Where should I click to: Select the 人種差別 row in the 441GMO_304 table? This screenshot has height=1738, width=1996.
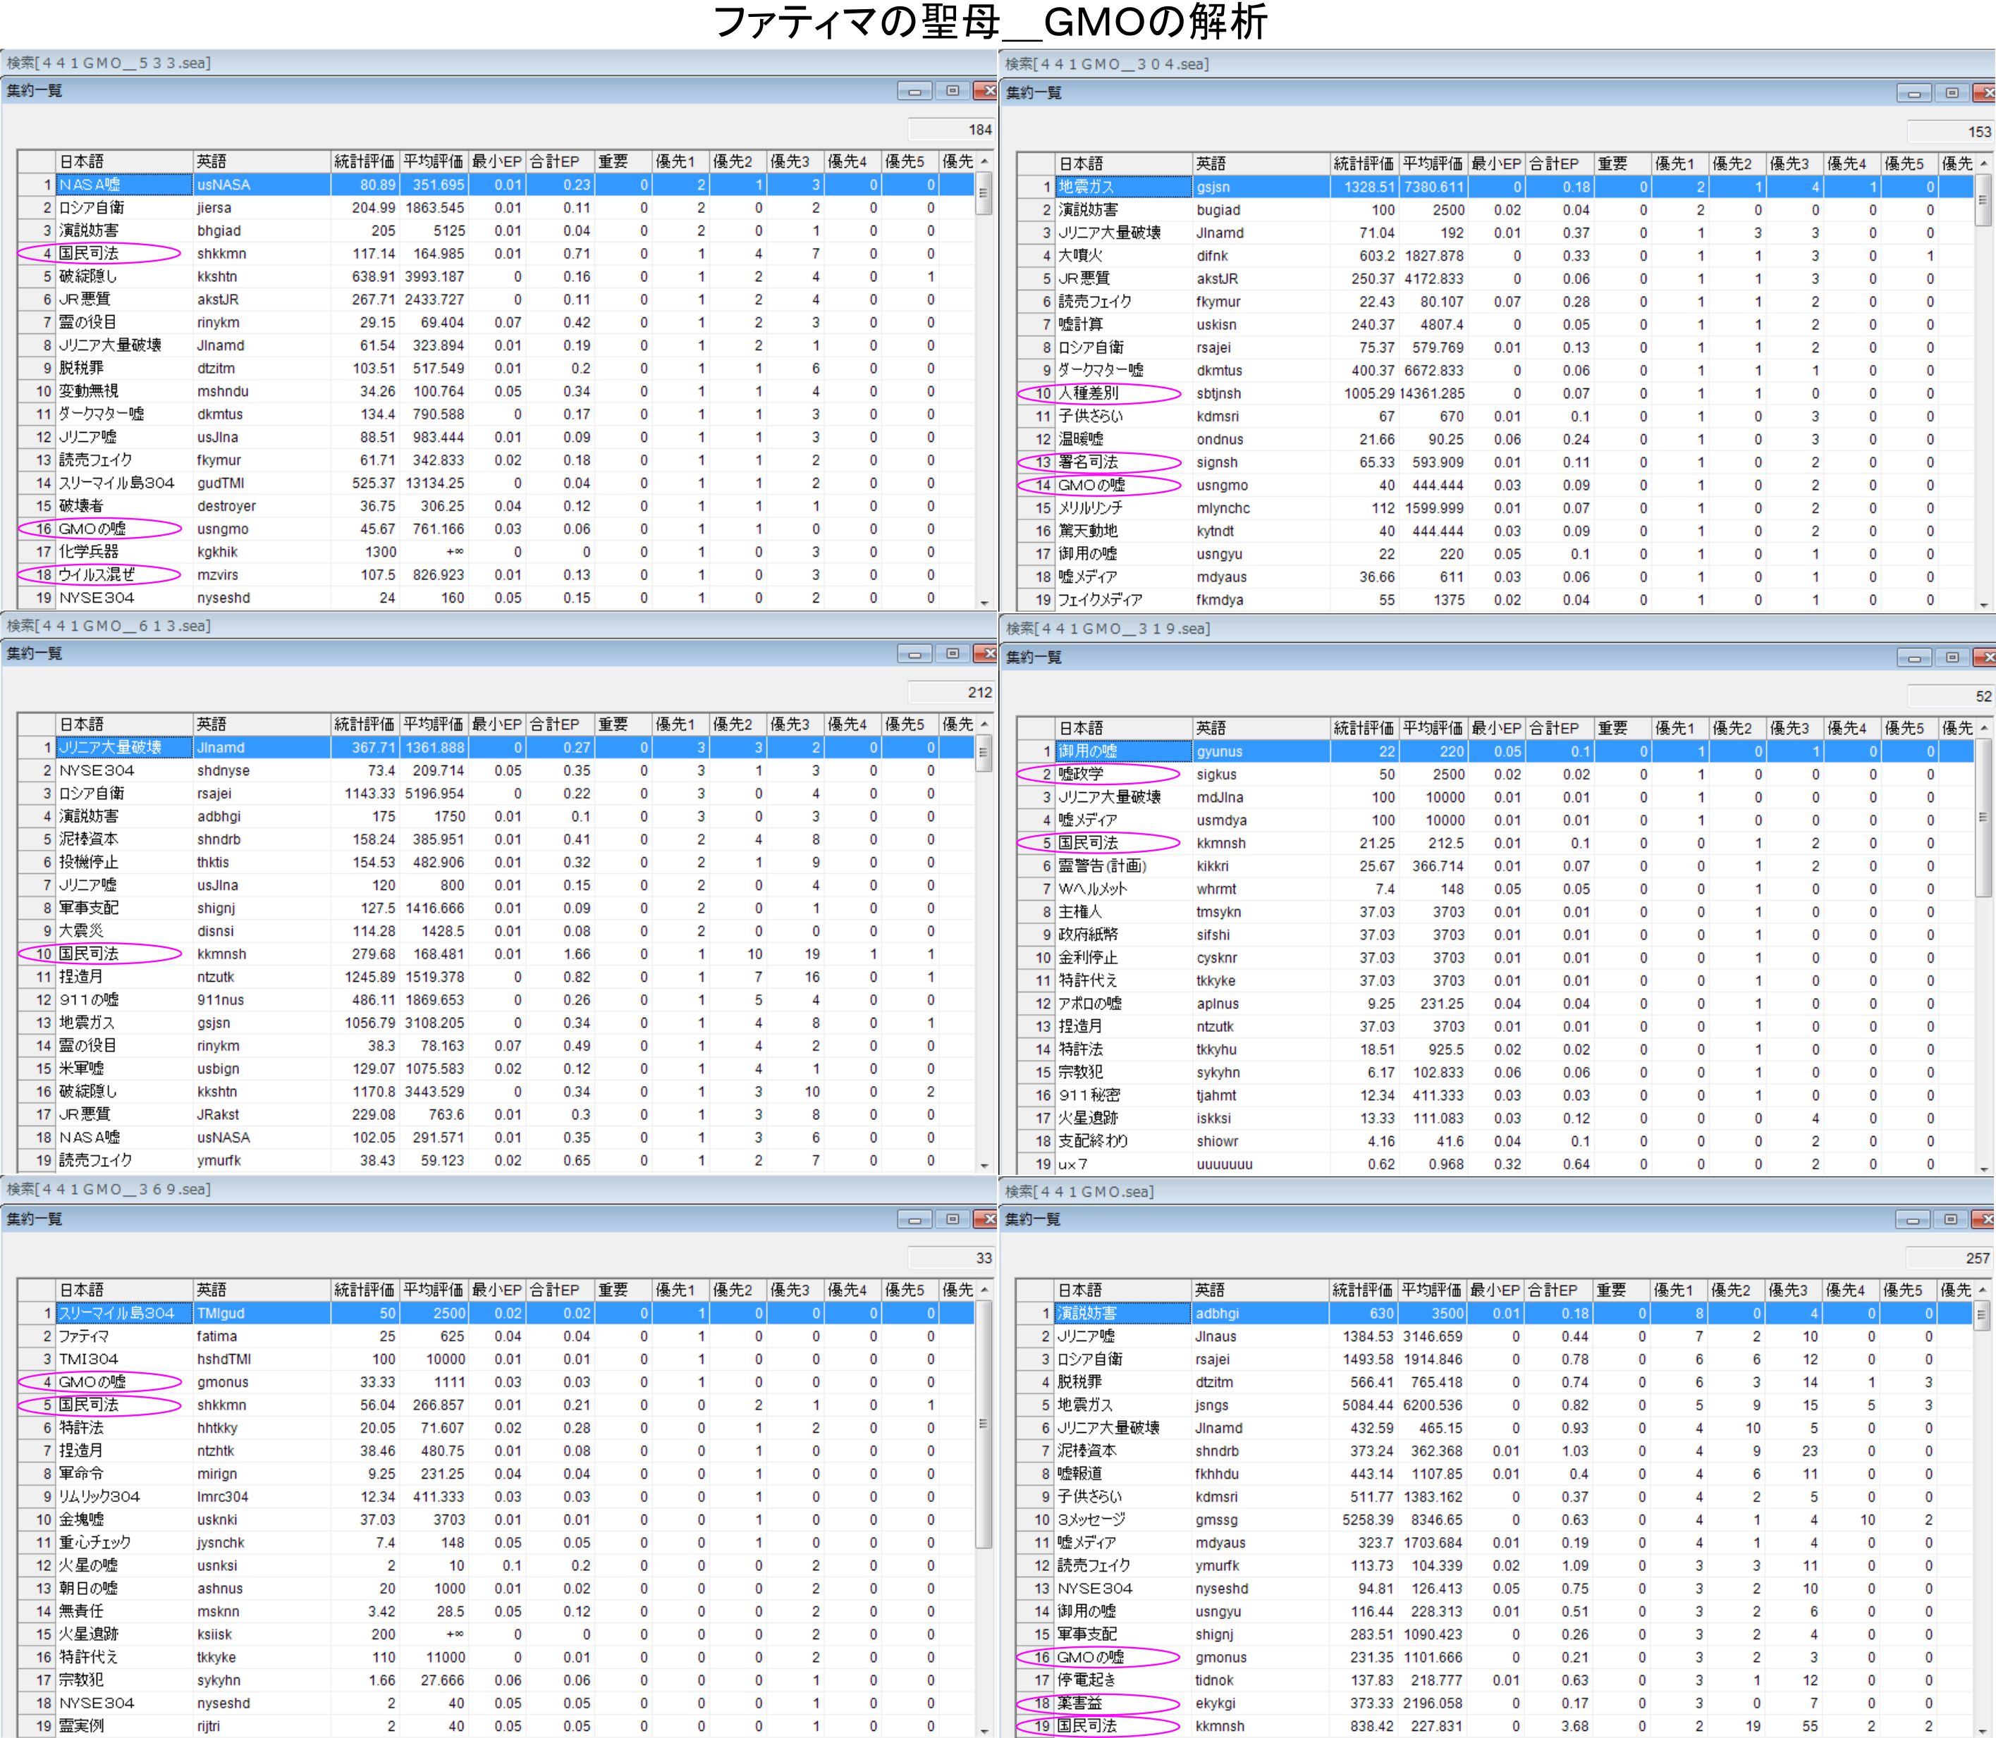tap(1088, 394)
